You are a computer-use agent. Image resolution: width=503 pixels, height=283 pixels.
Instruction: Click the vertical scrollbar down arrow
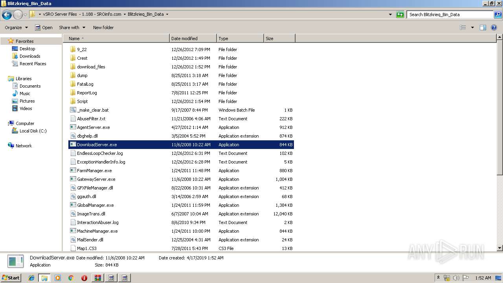[x=500, y=248]
